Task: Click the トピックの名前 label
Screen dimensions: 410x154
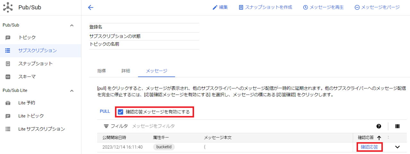Action: pyautogui.click(x=104, y=44)
